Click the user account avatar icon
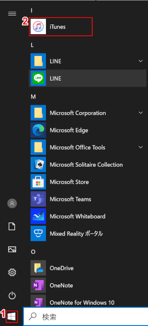Screen dimensions: 148x326 point(12,203)
